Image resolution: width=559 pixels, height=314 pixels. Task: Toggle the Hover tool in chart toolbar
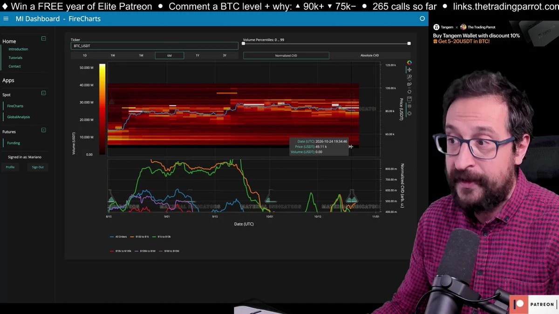coord(409,106)
